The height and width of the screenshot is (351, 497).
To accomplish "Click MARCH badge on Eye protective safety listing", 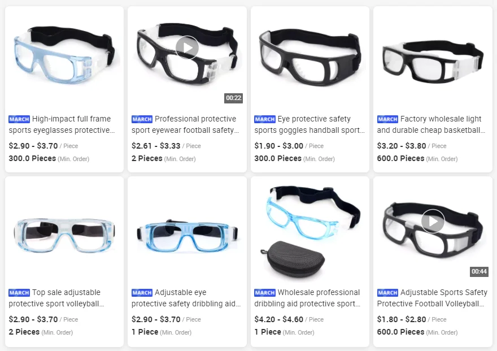I will coord(265,119).
